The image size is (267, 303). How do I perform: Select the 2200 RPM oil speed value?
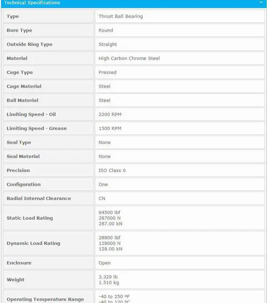click(x=110, y=114)
